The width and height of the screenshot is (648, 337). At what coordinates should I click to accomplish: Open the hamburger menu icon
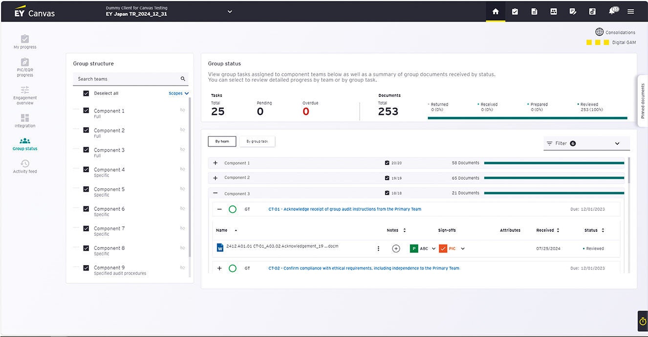631,12
